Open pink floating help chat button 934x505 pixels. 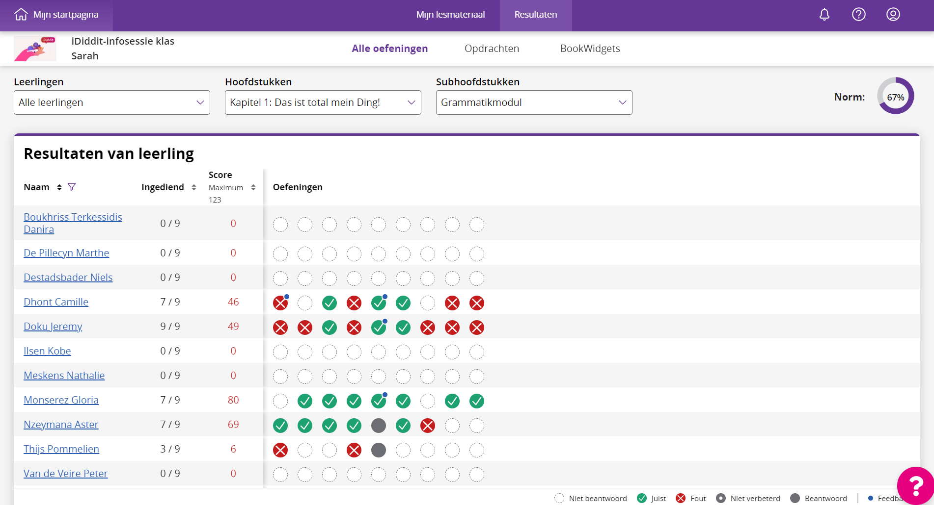pos(915,485)
